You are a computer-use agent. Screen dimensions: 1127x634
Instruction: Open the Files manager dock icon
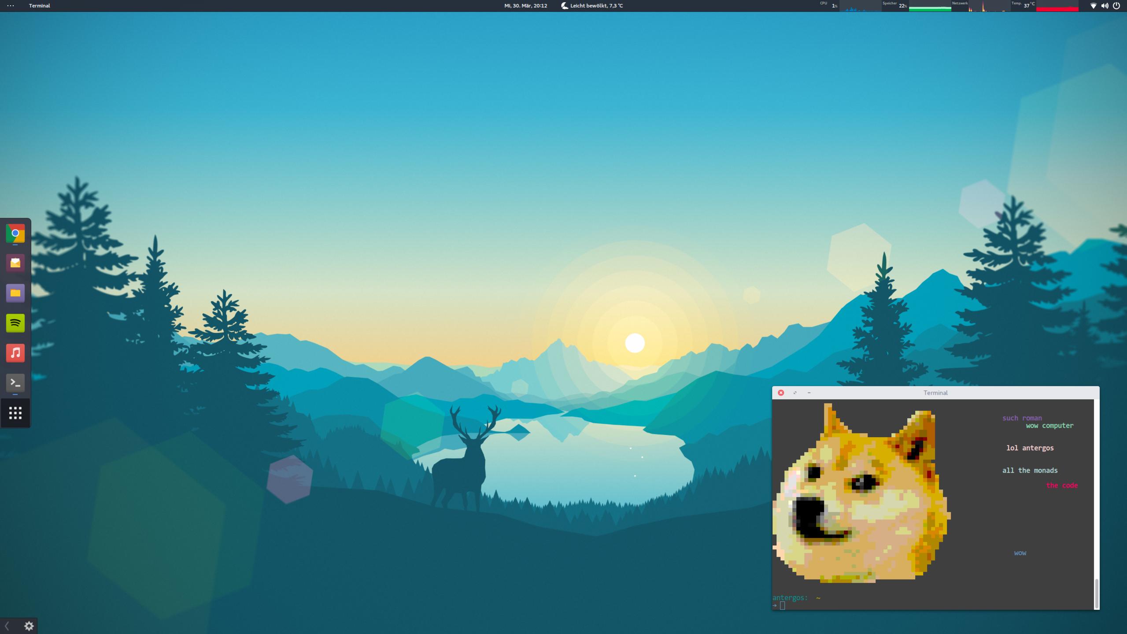(15, 293)
